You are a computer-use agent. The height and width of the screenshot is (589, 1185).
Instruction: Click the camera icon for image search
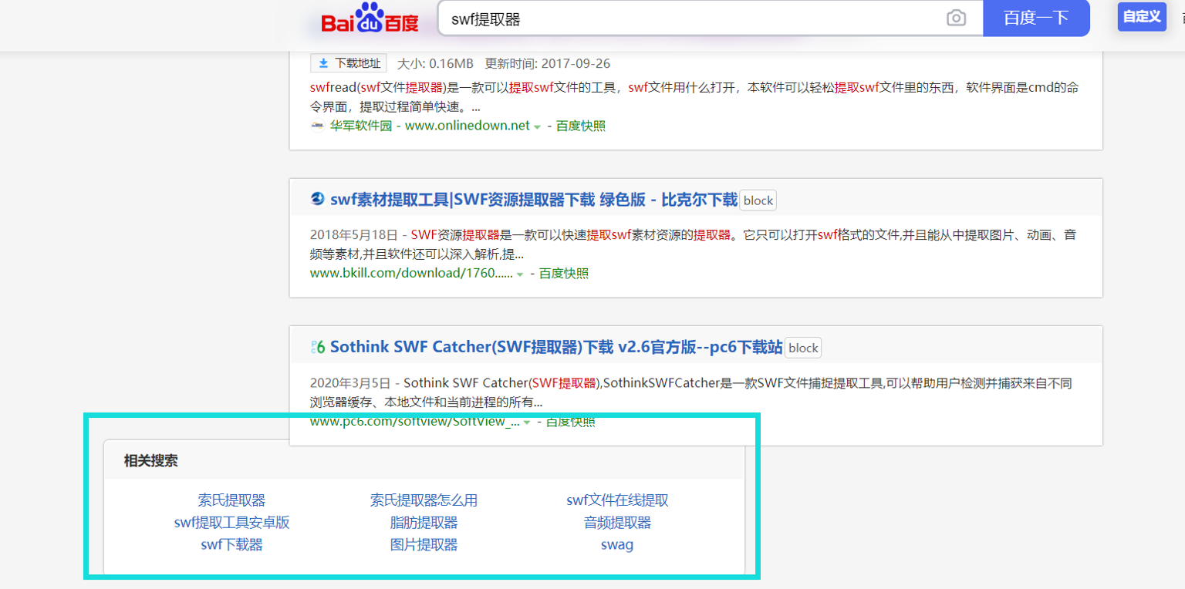[957, 18]
